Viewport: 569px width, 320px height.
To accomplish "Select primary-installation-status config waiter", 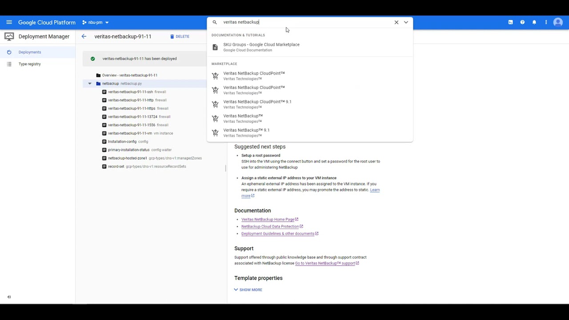I will click(x=136, y=150).
